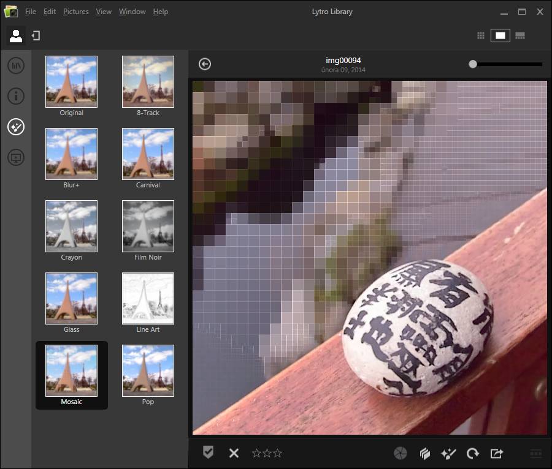Click the back arrow above picture
Image resolution: width=552 pixels, height=469 pixels.
point(205,64)
